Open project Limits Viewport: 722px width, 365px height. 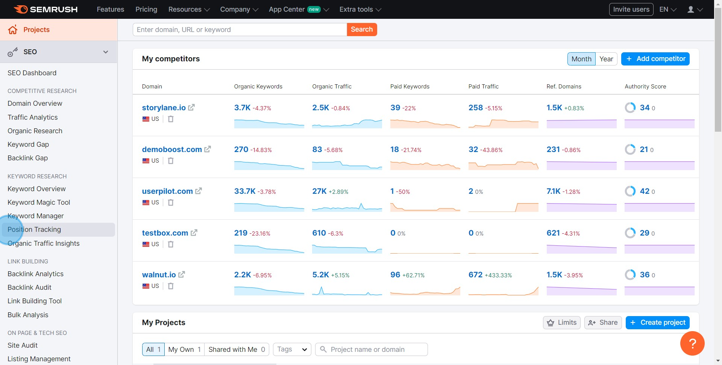click(562, 322)
